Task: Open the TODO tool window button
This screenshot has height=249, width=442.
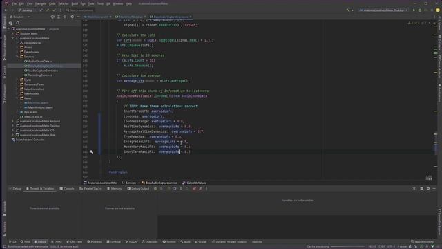Action: (56, 242)
